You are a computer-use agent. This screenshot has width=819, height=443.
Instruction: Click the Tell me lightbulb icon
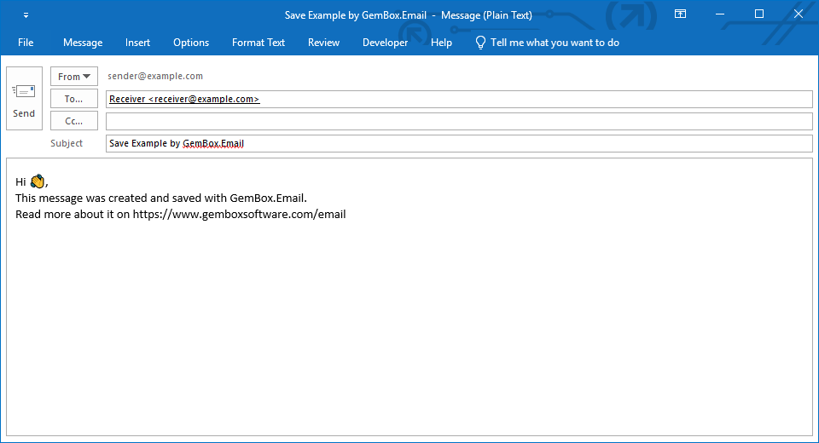point(480,43)
